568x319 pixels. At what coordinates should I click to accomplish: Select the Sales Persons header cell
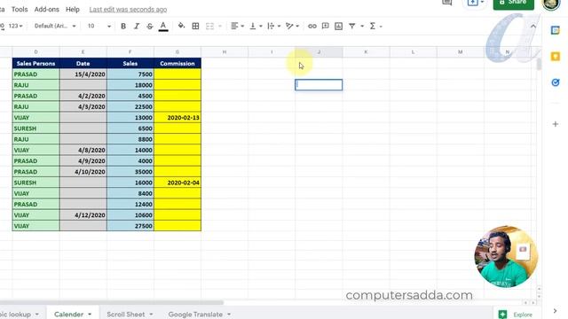coord(35,63)
